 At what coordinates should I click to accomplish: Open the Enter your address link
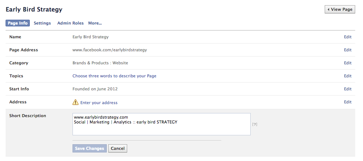[x=99, y=103]
